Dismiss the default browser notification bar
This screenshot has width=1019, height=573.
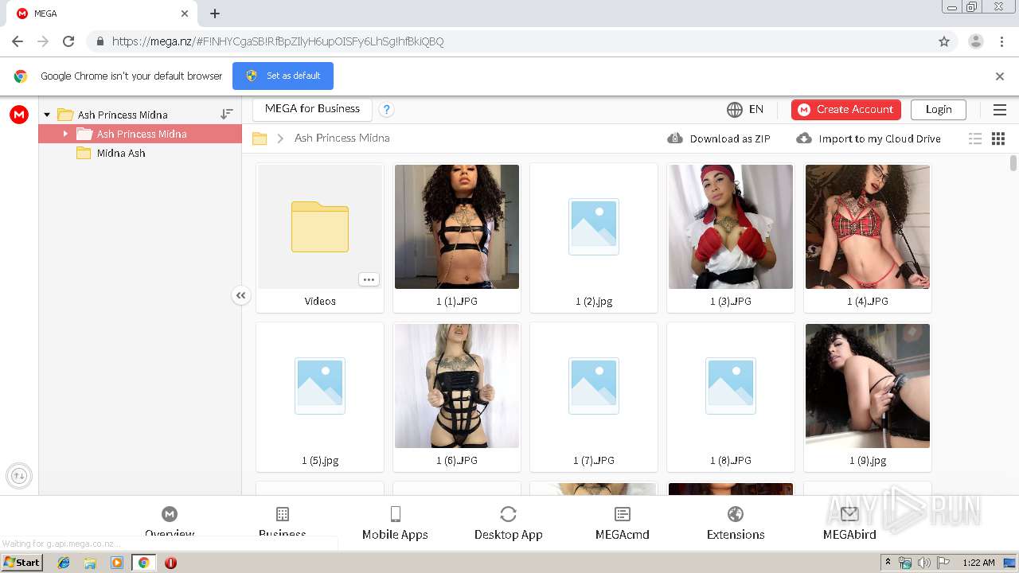point(1000,76)
